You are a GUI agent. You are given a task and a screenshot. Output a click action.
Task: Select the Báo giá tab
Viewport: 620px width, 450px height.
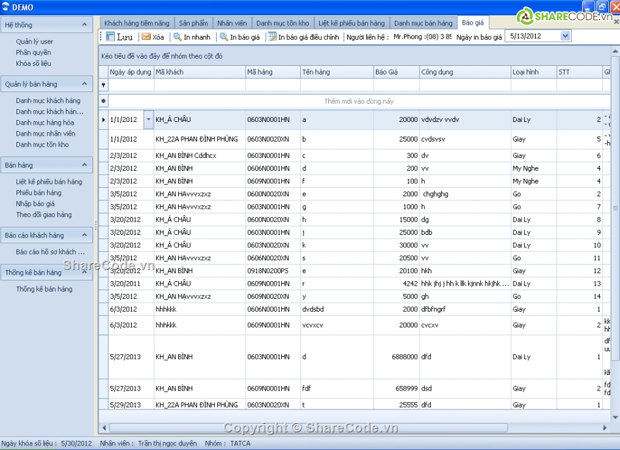(473, 23)
